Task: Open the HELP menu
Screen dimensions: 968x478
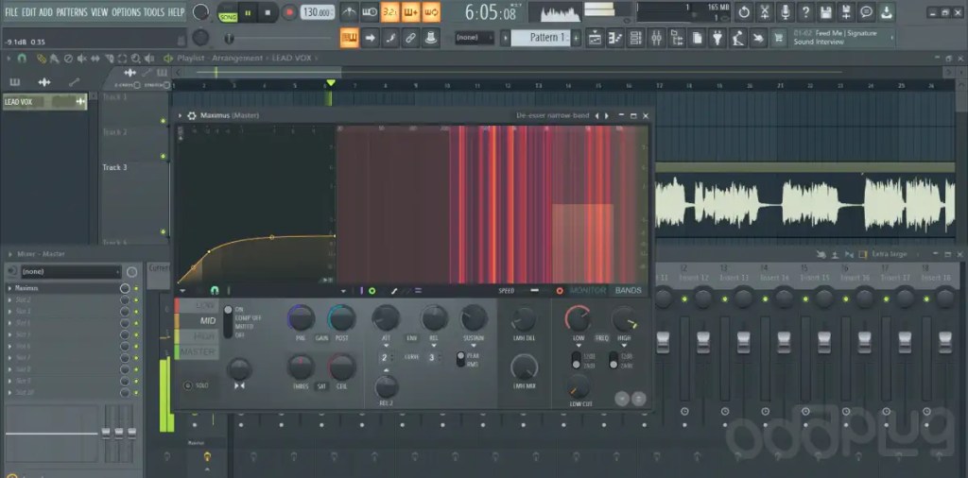Action: pos(176,11)
